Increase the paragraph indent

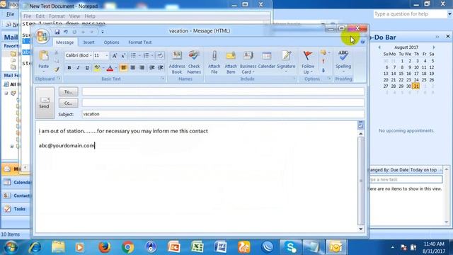[x=161, y=68]
